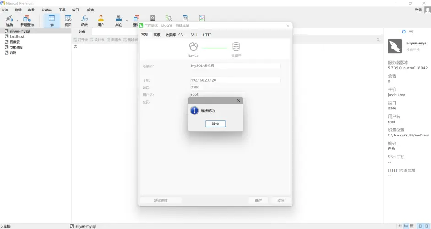The height and width of the screenshot is (229, 431).
Task: Open the 编辑 (Edit) menu
Action: tap(18, 10)
